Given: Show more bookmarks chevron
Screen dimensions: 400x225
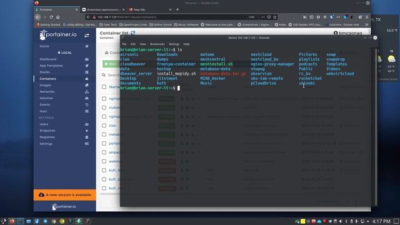Looking at the screenshot, I should click(x=367, y=25).
